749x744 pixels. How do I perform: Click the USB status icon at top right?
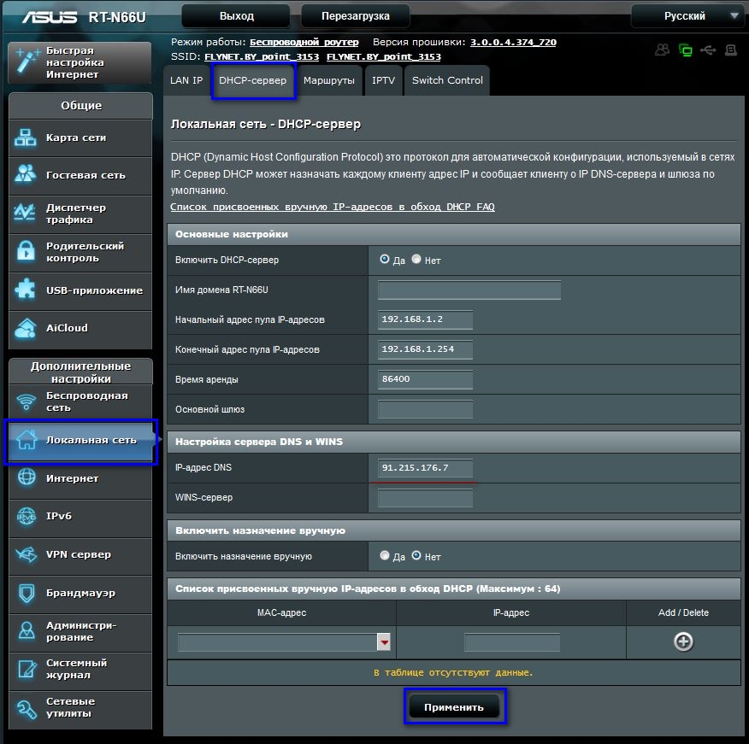point(708,50)
